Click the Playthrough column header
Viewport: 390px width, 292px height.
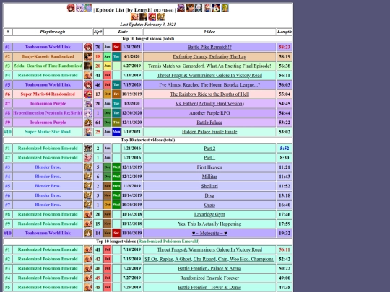click(53, 32)
